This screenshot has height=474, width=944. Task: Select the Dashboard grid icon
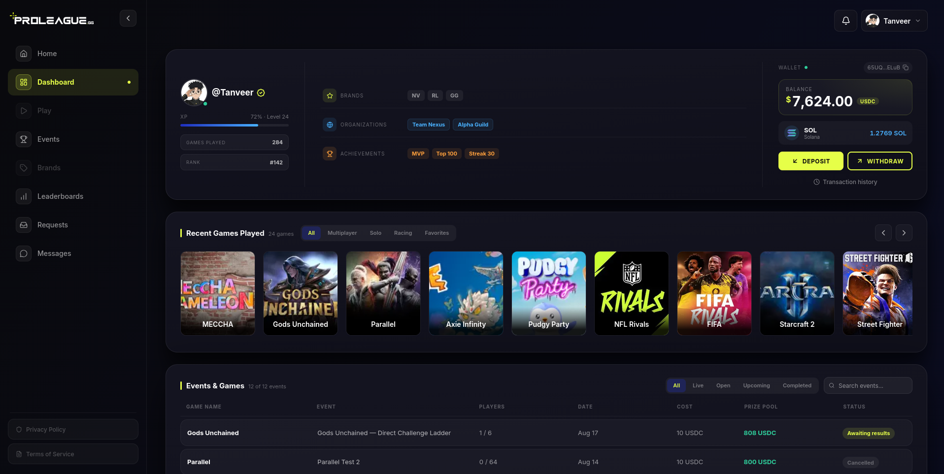24,82
